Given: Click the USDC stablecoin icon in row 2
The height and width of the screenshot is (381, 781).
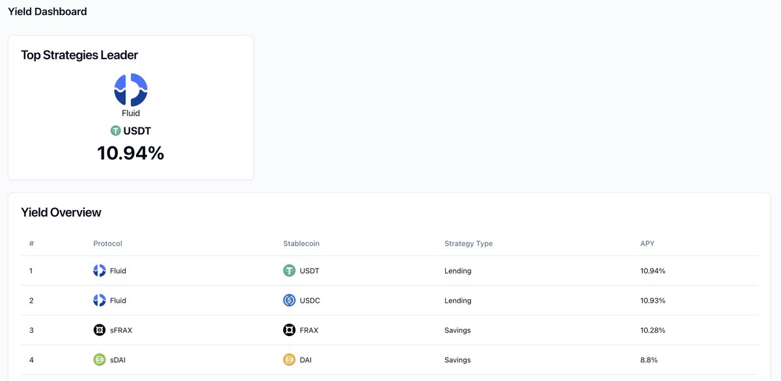Looking at the screenshot, I should (289, 300).
